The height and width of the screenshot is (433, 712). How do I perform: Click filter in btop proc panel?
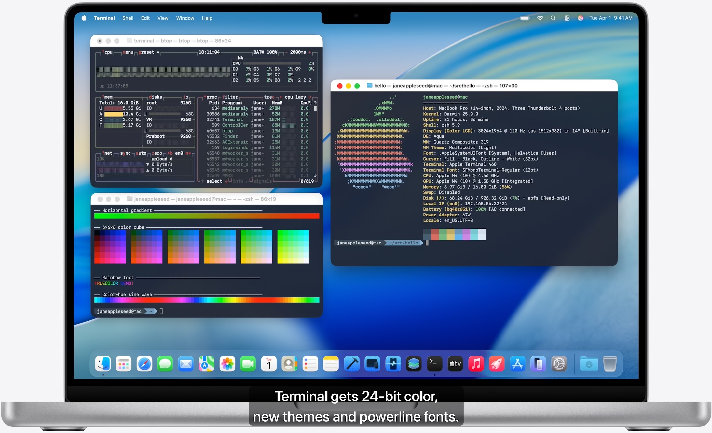230,97
